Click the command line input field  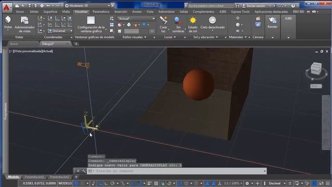(x=177, y=171)
